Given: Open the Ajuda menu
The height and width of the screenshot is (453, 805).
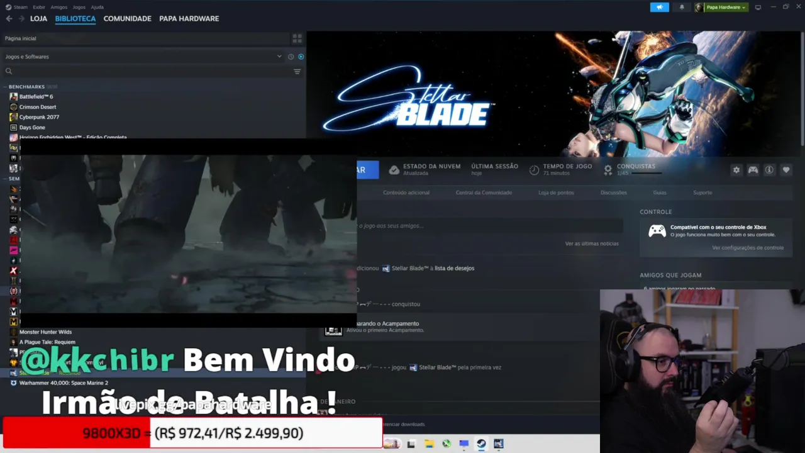Looking at the screenshot, I should point(97,7).
